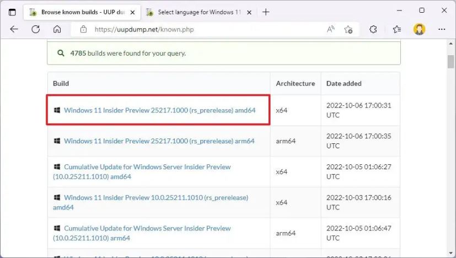Open Cumulative Update Windows Server Insider Preview amd64

[x=142, y=171]
